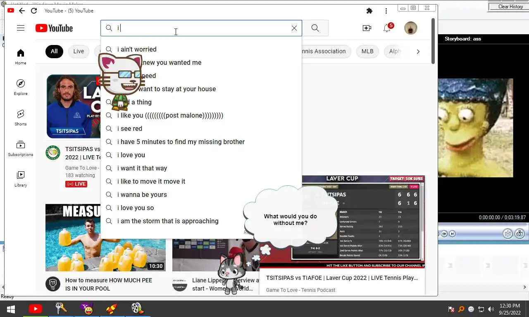Viewport: 529px width, 317px height.
Task: Open Subscriptions in the sidebar
Action: tap(21, 149)
